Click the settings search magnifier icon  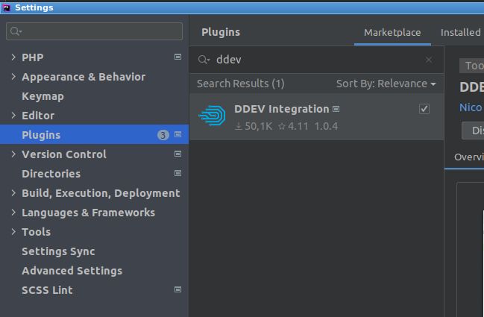[15, 31]
